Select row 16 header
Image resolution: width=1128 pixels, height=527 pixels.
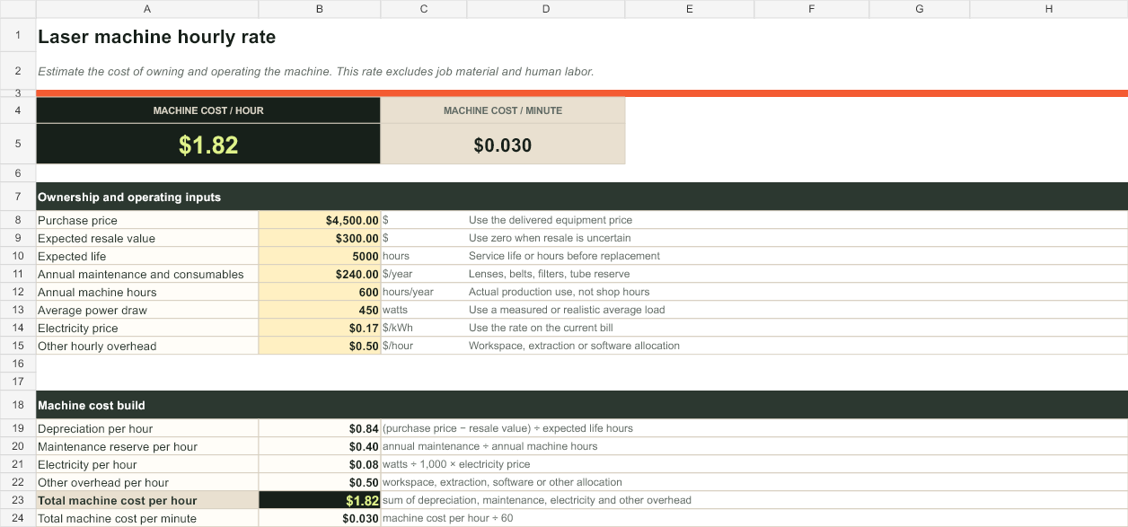click(18, 364)
